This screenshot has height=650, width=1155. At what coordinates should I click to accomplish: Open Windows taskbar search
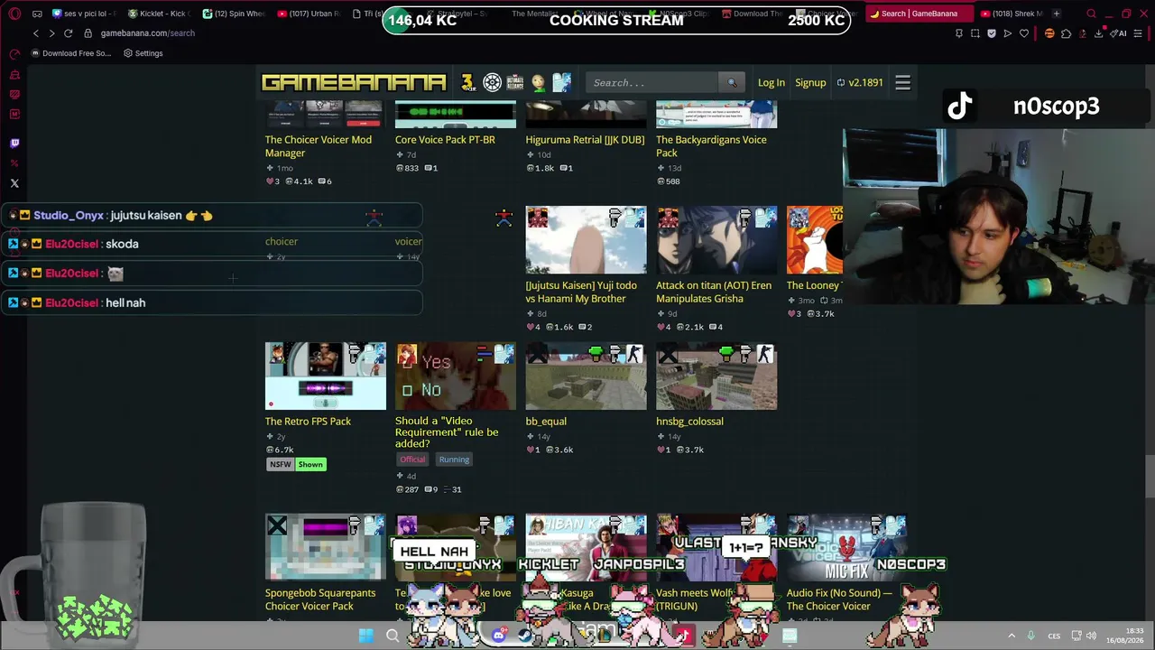pyautogui.click(x=393, y=636)
